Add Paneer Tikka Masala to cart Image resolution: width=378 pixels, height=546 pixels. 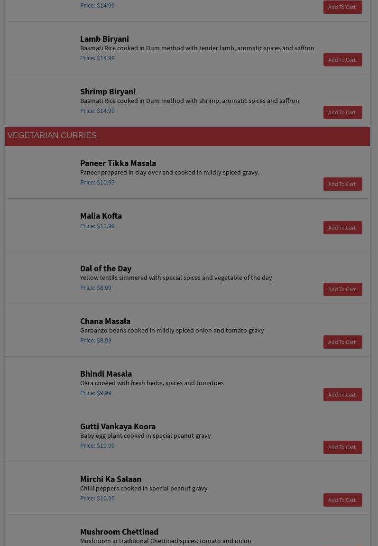tap(342, 184)
